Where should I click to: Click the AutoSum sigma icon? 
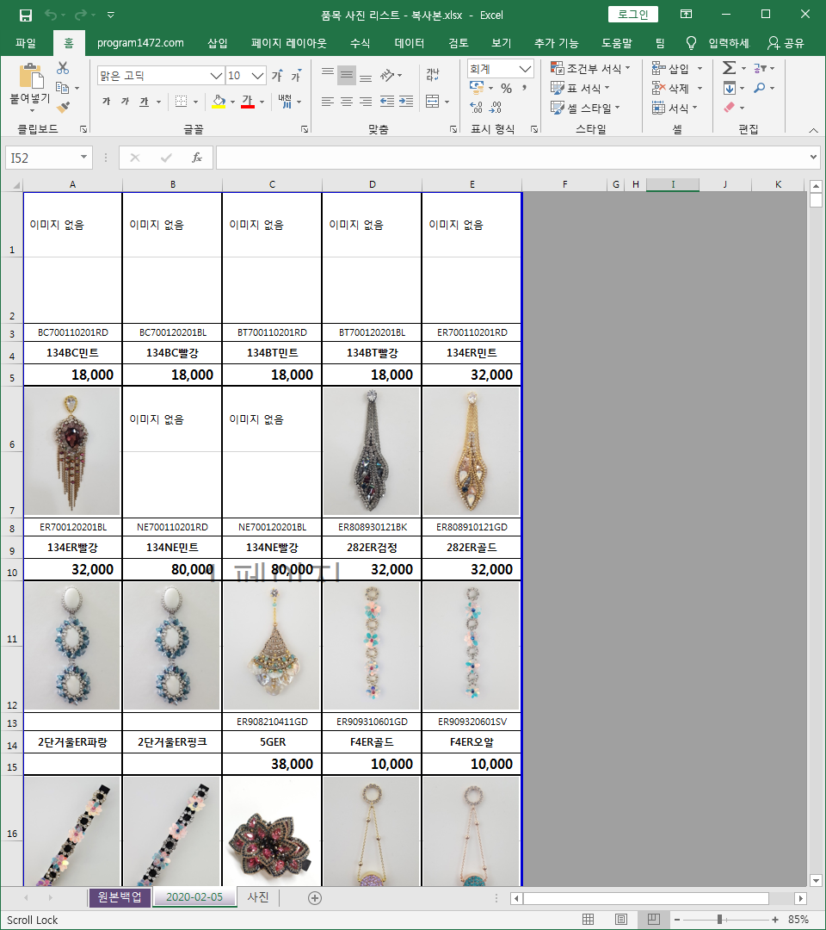(x=729, y=68)
